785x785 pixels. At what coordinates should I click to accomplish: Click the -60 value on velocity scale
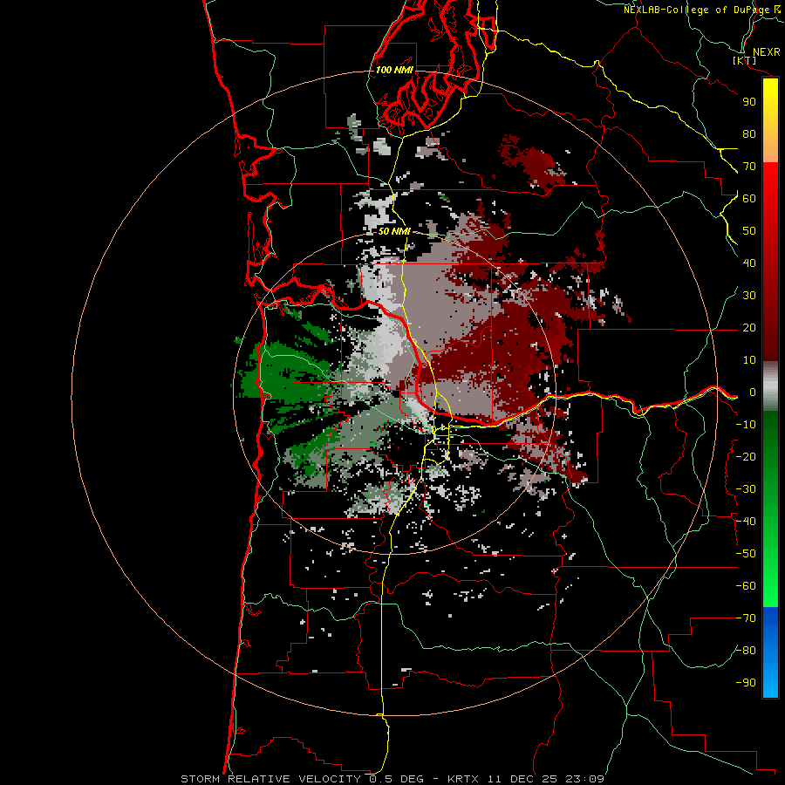click(x=746, y=586)
